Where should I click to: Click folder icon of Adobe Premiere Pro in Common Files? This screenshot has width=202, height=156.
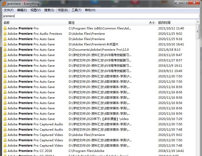(x=5, y=28)
